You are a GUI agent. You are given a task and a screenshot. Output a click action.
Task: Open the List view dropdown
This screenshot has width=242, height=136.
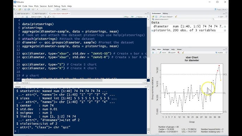coord(221,17)
